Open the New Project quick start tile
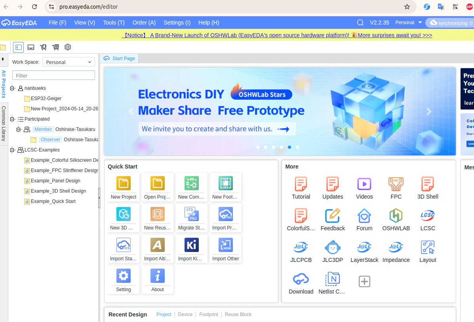Image resolution: width=474 pixels, height=322 pixels. [x=123, y=187]
